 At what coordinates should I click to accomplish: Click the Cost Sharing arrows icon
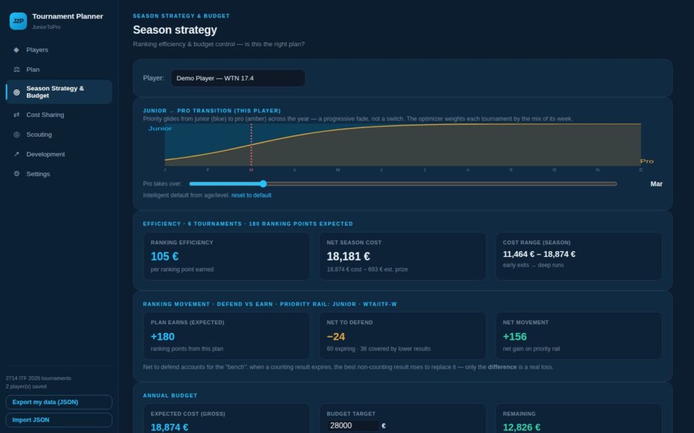click(16, 115)
